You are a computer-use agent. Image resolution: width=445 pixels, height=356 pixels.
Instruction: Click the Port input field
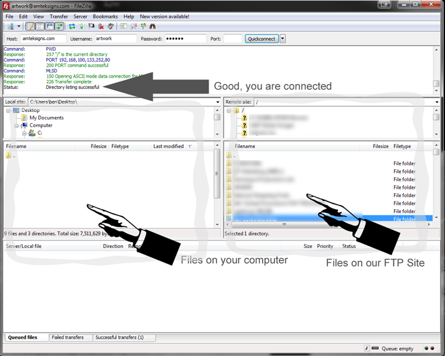[x=233, y=39]
